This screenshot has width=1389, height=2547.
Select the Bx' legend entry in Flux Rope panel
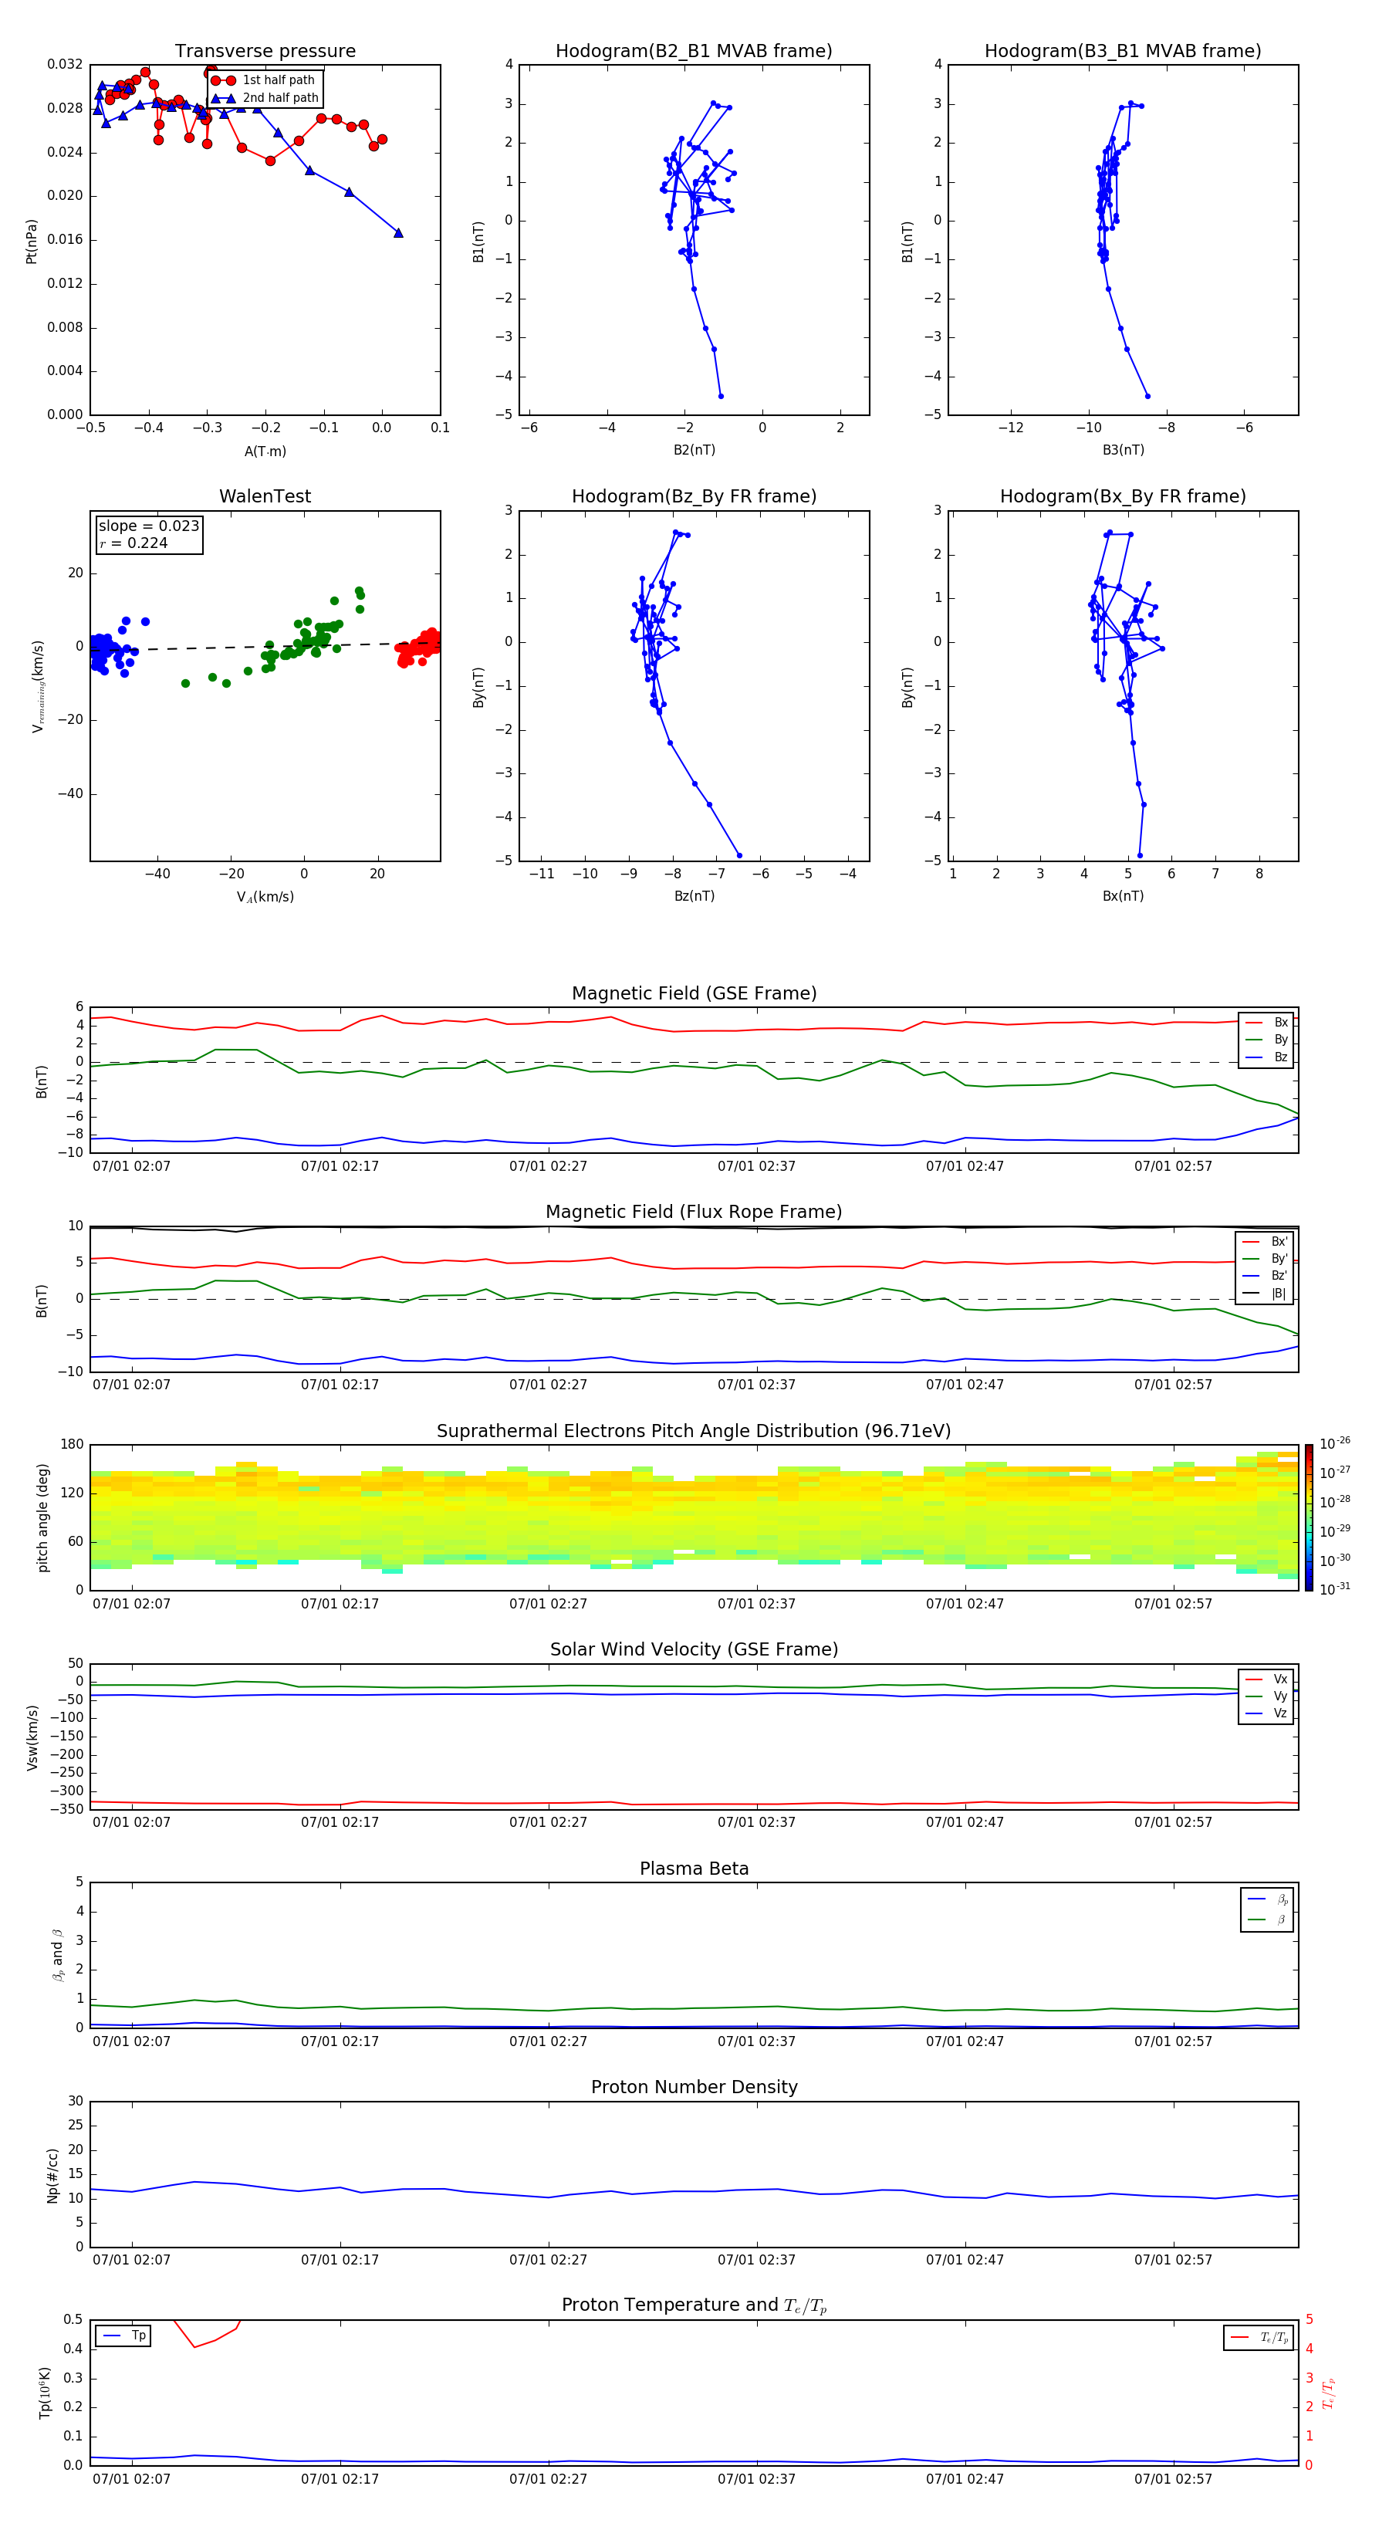[1266, 1242]
